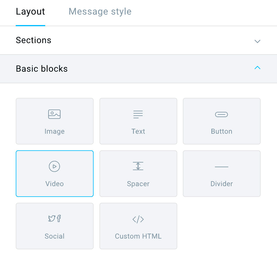277x261 pixels.
Task: Click the "Spacer" text label
Action: point(138,184)
